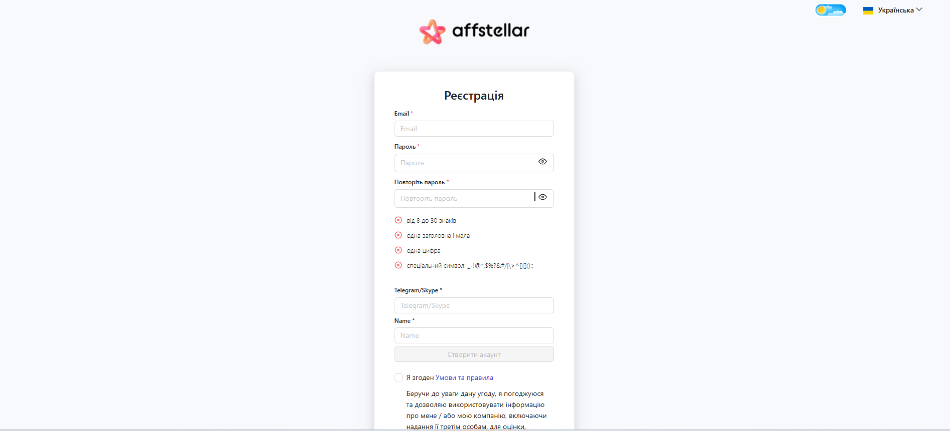
Task: Click into the Пароль input field
Action: [464, 163]
